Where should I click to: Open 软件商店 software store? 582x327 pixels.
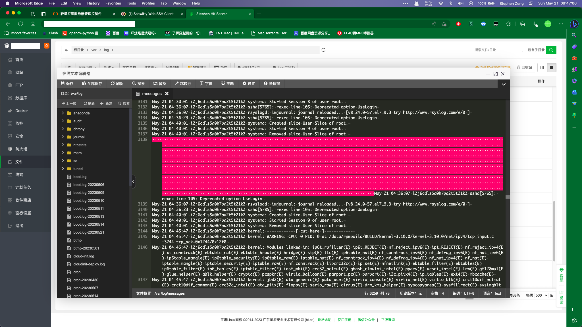click(x=26, y=200)
